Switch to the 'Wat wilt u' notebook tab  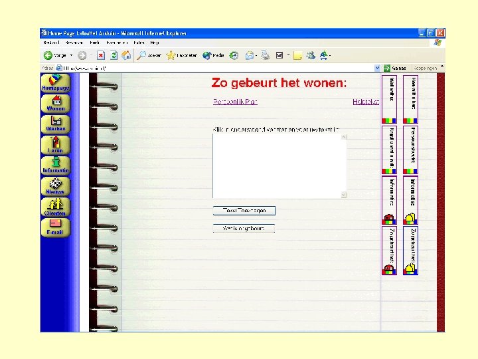[x=389, y=99]
